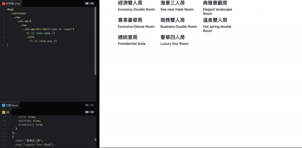Click the yellow JS parentheses icon
Image resolution: width=302 pixels, height=148 pixels.
pyautogui.click(x=4, y=112)
